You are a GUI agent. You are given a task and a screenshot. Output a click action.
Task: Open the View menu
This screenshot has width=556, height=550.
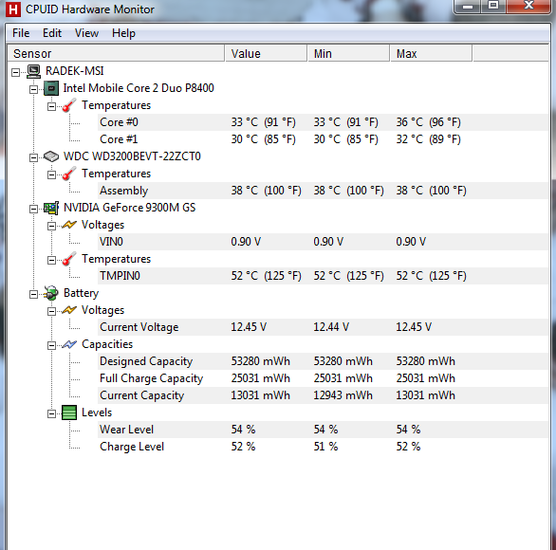click(86, 33)
